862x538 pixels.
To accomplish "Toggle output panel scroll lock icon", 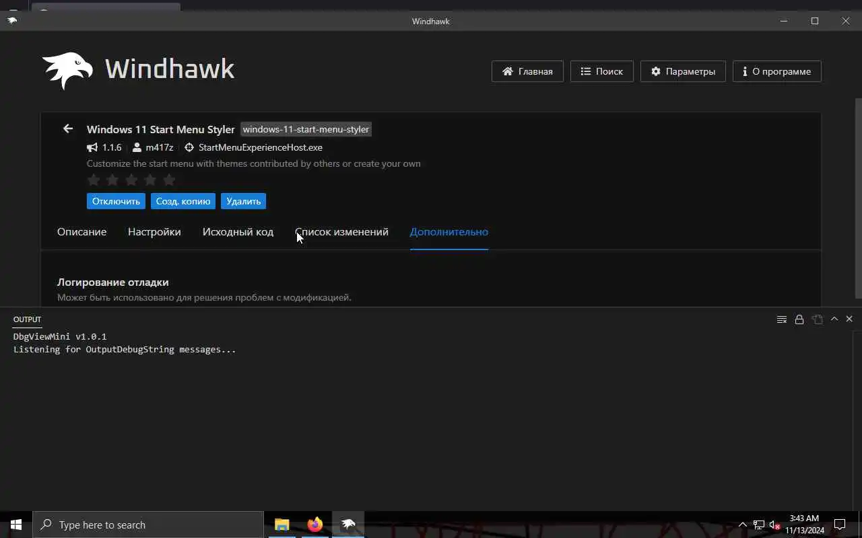I will (799, 319).
